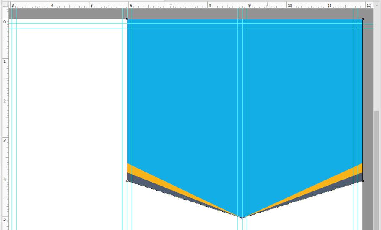This screenshot has width=381, height=230.
Task: Click the 4 inch mark on the vertical ruler
Action: 4,179
